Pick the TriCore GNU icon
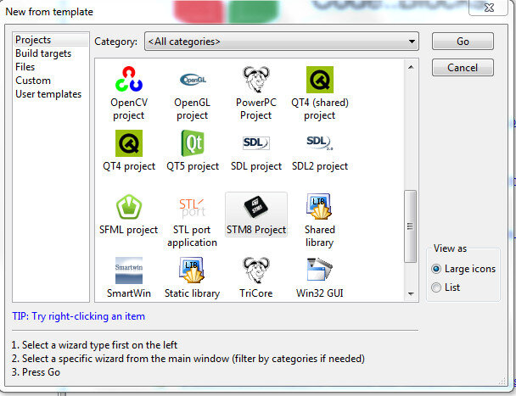The image size is (516, 396). (x=256, y=271)
